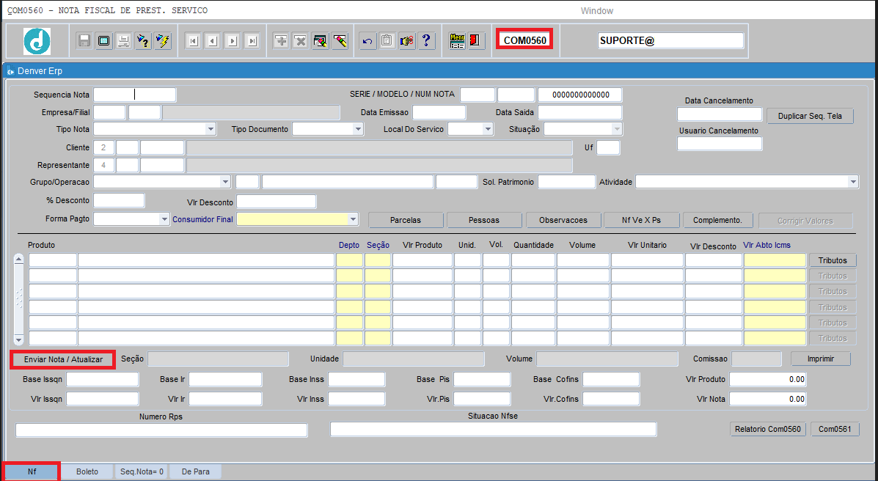Open the Window menu in title bar
Viewport: 878px width, 481px height.
tap(596, 11)
